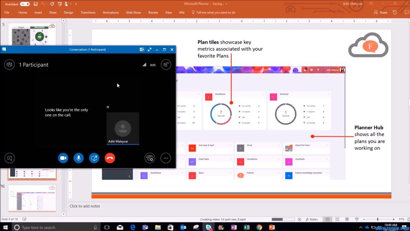Open the View tab
The width and height of the screenshot is (410, 231).
[x=168, y=13]
